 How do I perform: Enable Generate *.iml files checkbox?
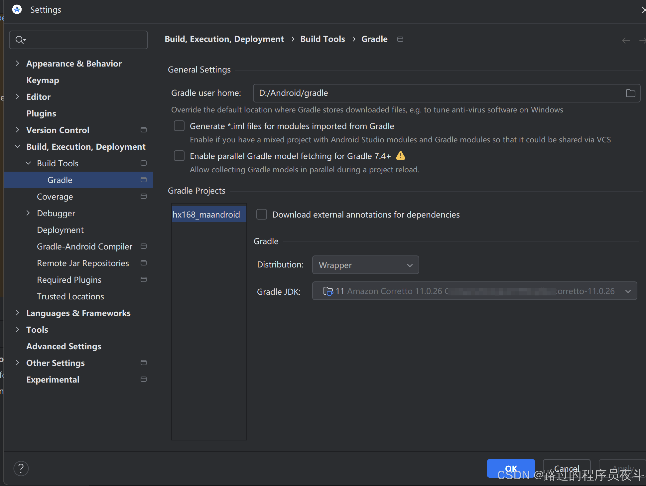tap(179, 126)
